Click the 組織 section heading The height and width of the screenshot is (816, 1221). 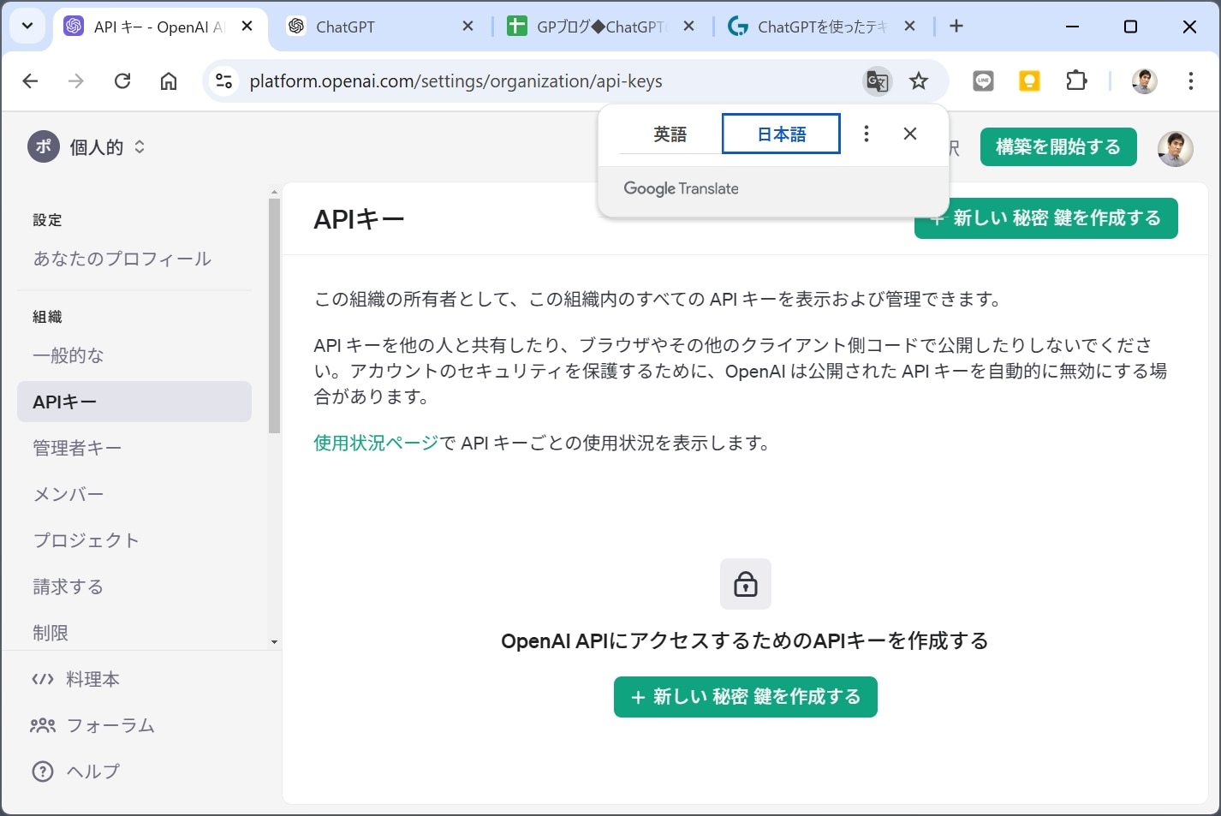(x=47, y=317)
